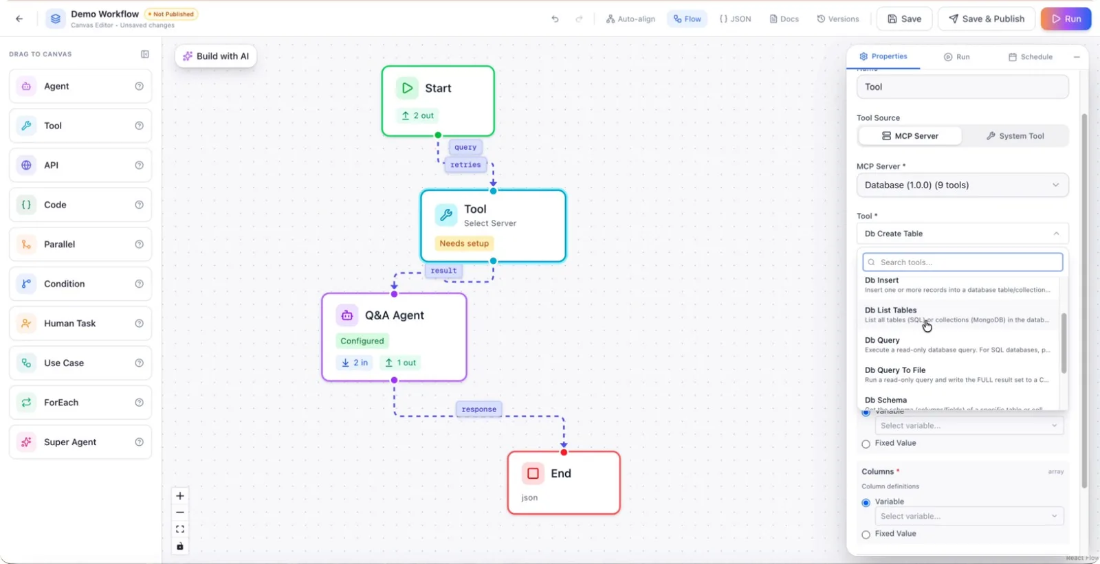Zoom in on the canvas
1100x564 pixels.
180,496
